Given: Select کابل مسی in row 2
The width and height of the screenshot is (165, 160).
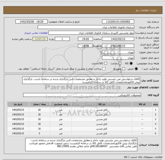Looking at the screenshot, I should pos(102,115).
